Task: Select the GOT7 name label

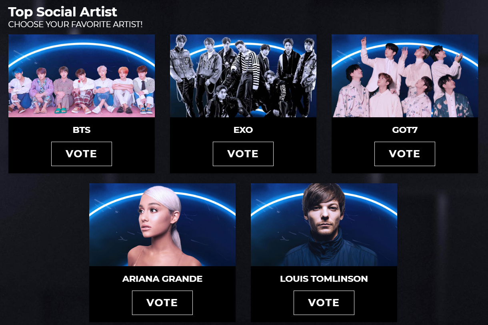Action: [x=405, y=130]
